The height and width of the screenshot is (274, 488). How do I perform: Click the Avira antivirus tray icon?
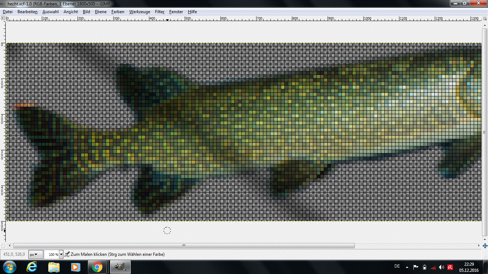pyautogui.click(x=450, y=267)
